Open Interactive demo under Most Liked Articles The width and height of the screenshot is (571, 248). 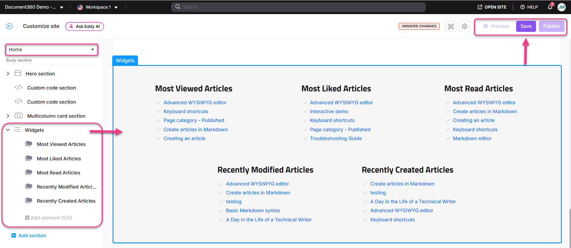(329, 112)
